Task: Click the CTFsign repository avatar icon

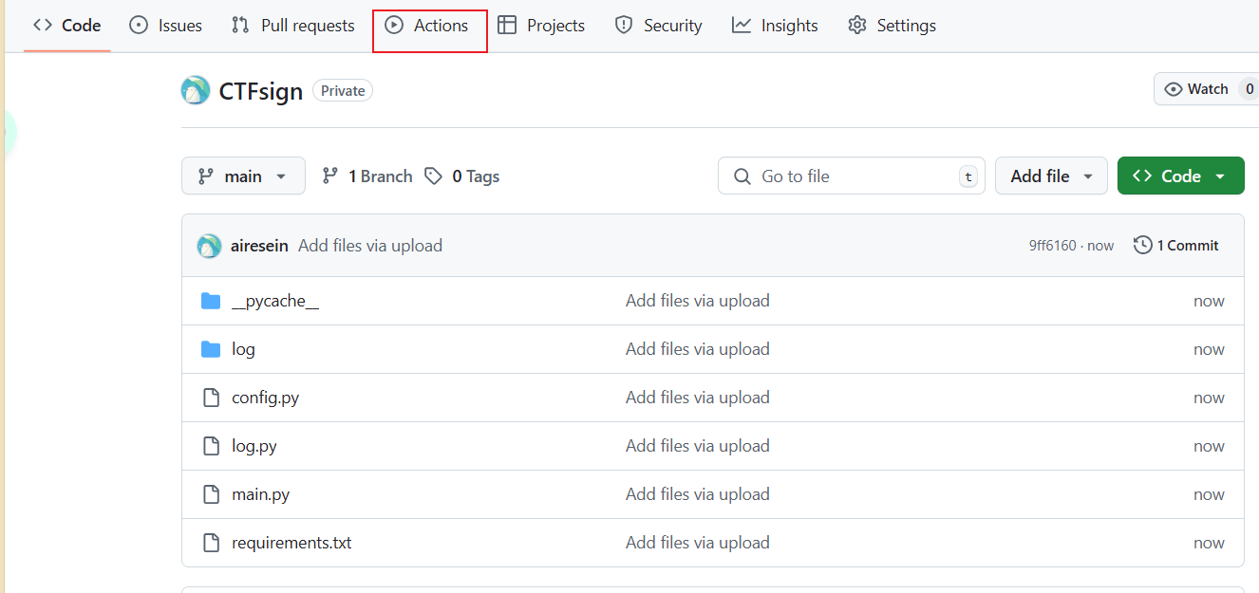Action: pyautogui.click(x=196, y=91)
